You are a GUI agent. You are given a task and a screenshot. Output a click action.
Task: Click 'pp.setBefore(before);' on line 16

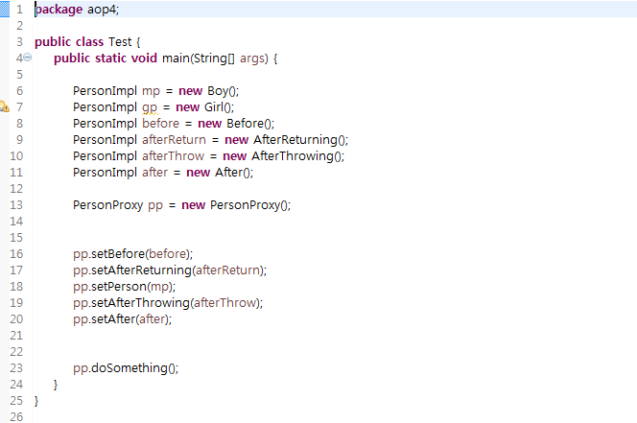pos(132,254)
